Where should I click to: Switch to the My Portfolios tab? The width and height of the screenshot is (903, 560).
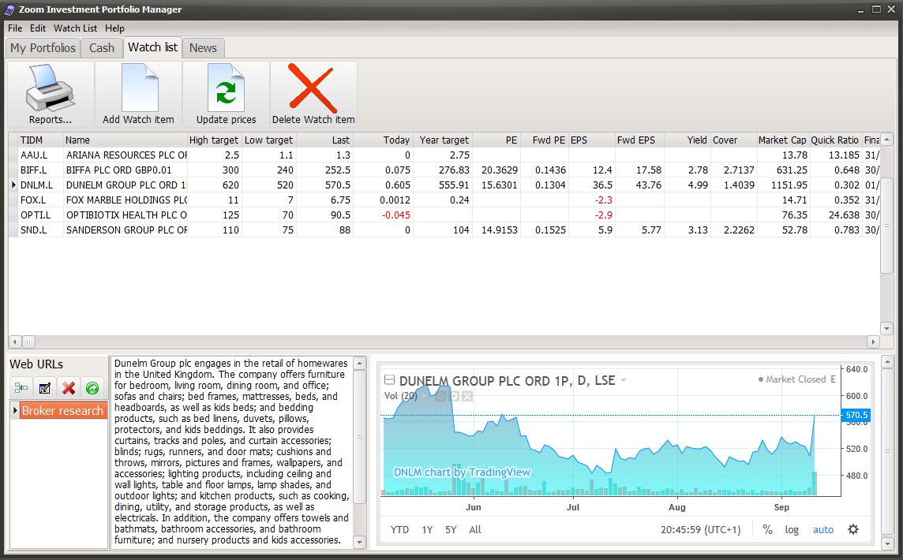click(x=43, y=48)
